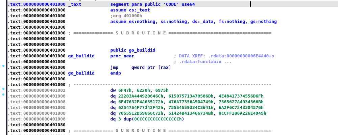Select go_buildid label on the proc near line
Image resolution: width=338 pixels, height=135 pixels.
81,56
